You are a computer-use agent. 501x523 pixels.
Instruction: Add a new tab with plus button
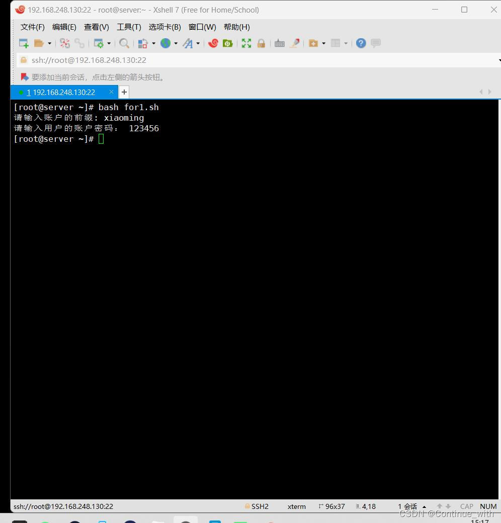pos(124,92)
